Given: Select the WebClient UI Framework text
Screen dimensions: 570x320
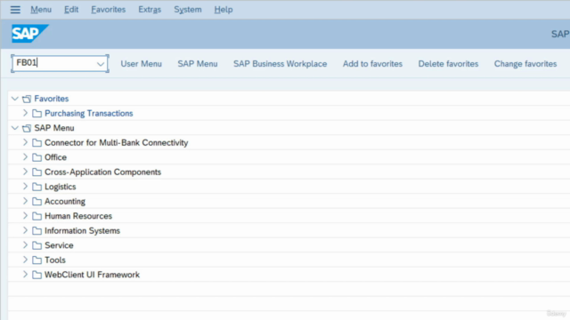Looking at the screenshot, I should tap(92, 275).
